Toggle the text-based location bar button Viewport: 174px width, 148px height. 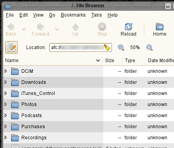(11, 47)
